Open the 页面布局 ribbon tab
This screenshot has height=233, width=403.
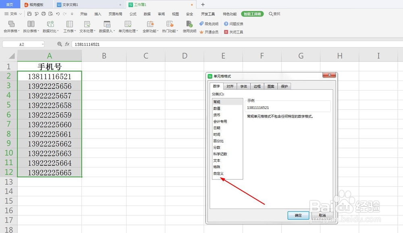(115, 14)
